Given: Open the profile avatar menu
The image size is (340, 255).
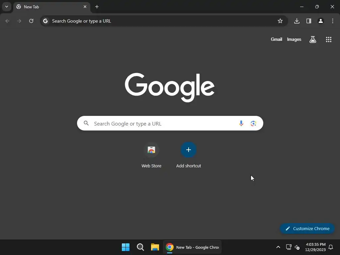Looking at the screenshot, I should coord(321,21).
